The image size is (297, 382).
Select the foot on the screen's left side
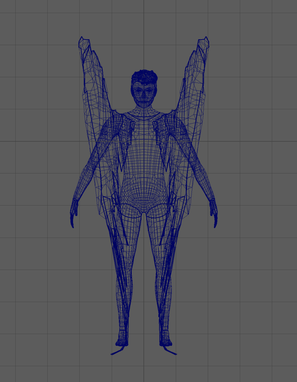click(122, 340)
